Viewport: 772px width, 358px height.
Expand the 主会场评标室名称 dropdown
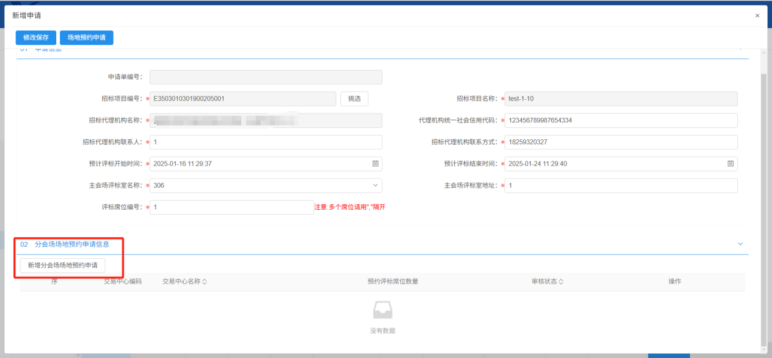coord(376,185)
